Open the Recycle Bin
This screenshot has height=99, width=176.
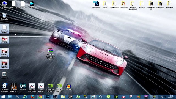click(4, 16)
